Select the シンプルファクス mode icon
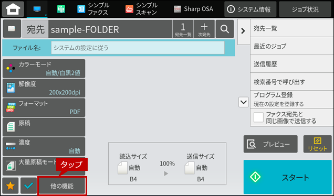The height and width of the screenshot is (196, 334). point(81,9)
